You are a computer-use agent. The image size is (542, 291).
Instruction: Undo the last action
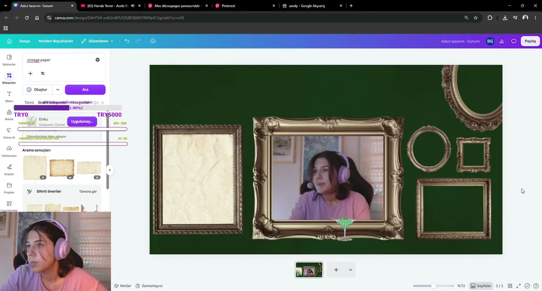(x=127, y=41)
